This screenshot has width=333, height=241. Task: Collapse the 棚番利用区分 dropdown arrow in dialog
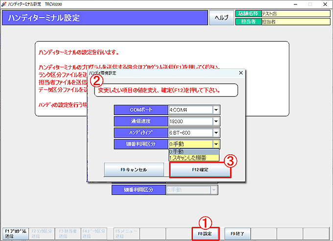point(216,144)
